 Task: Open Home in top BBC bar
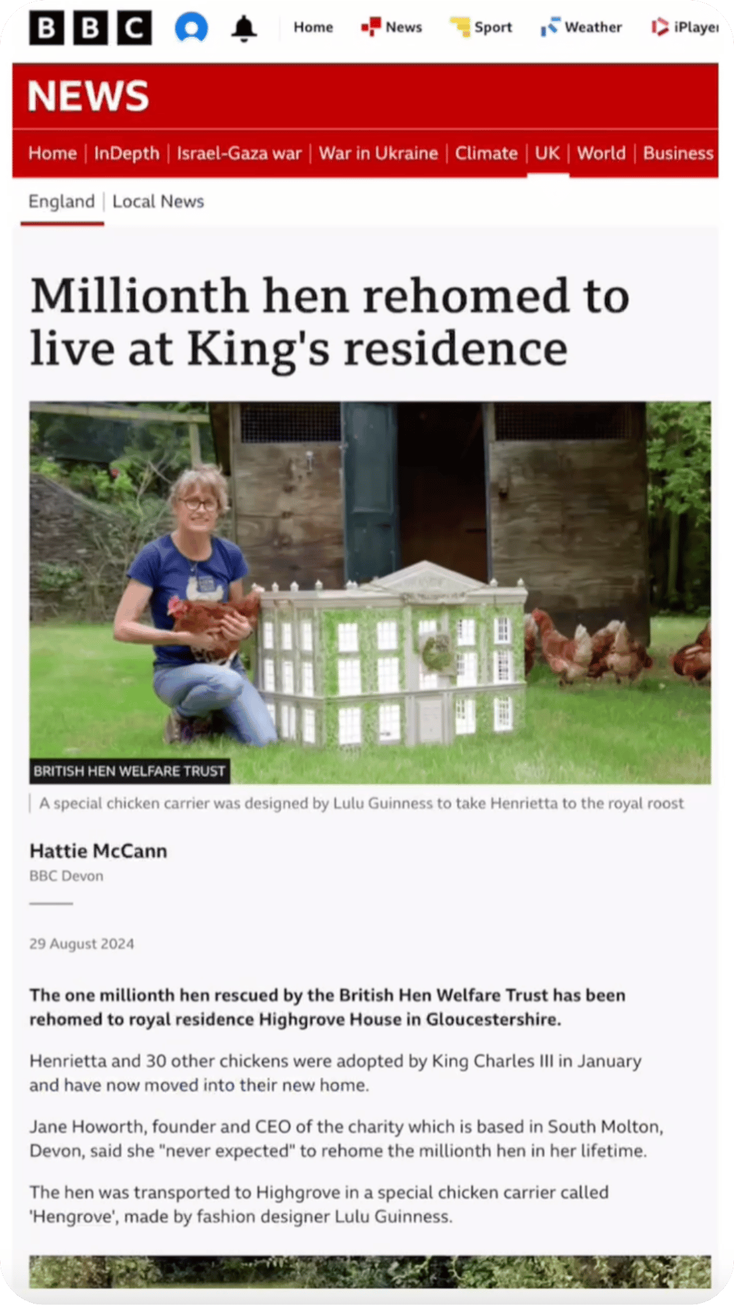313,27
